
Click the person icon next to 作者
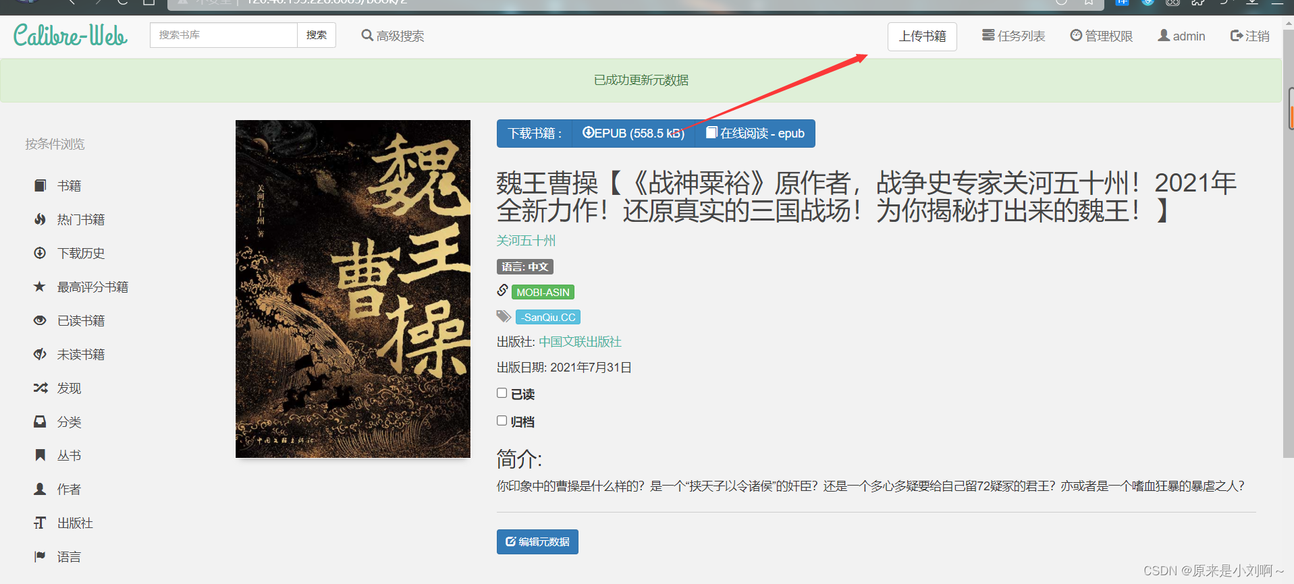click(40, 489)
